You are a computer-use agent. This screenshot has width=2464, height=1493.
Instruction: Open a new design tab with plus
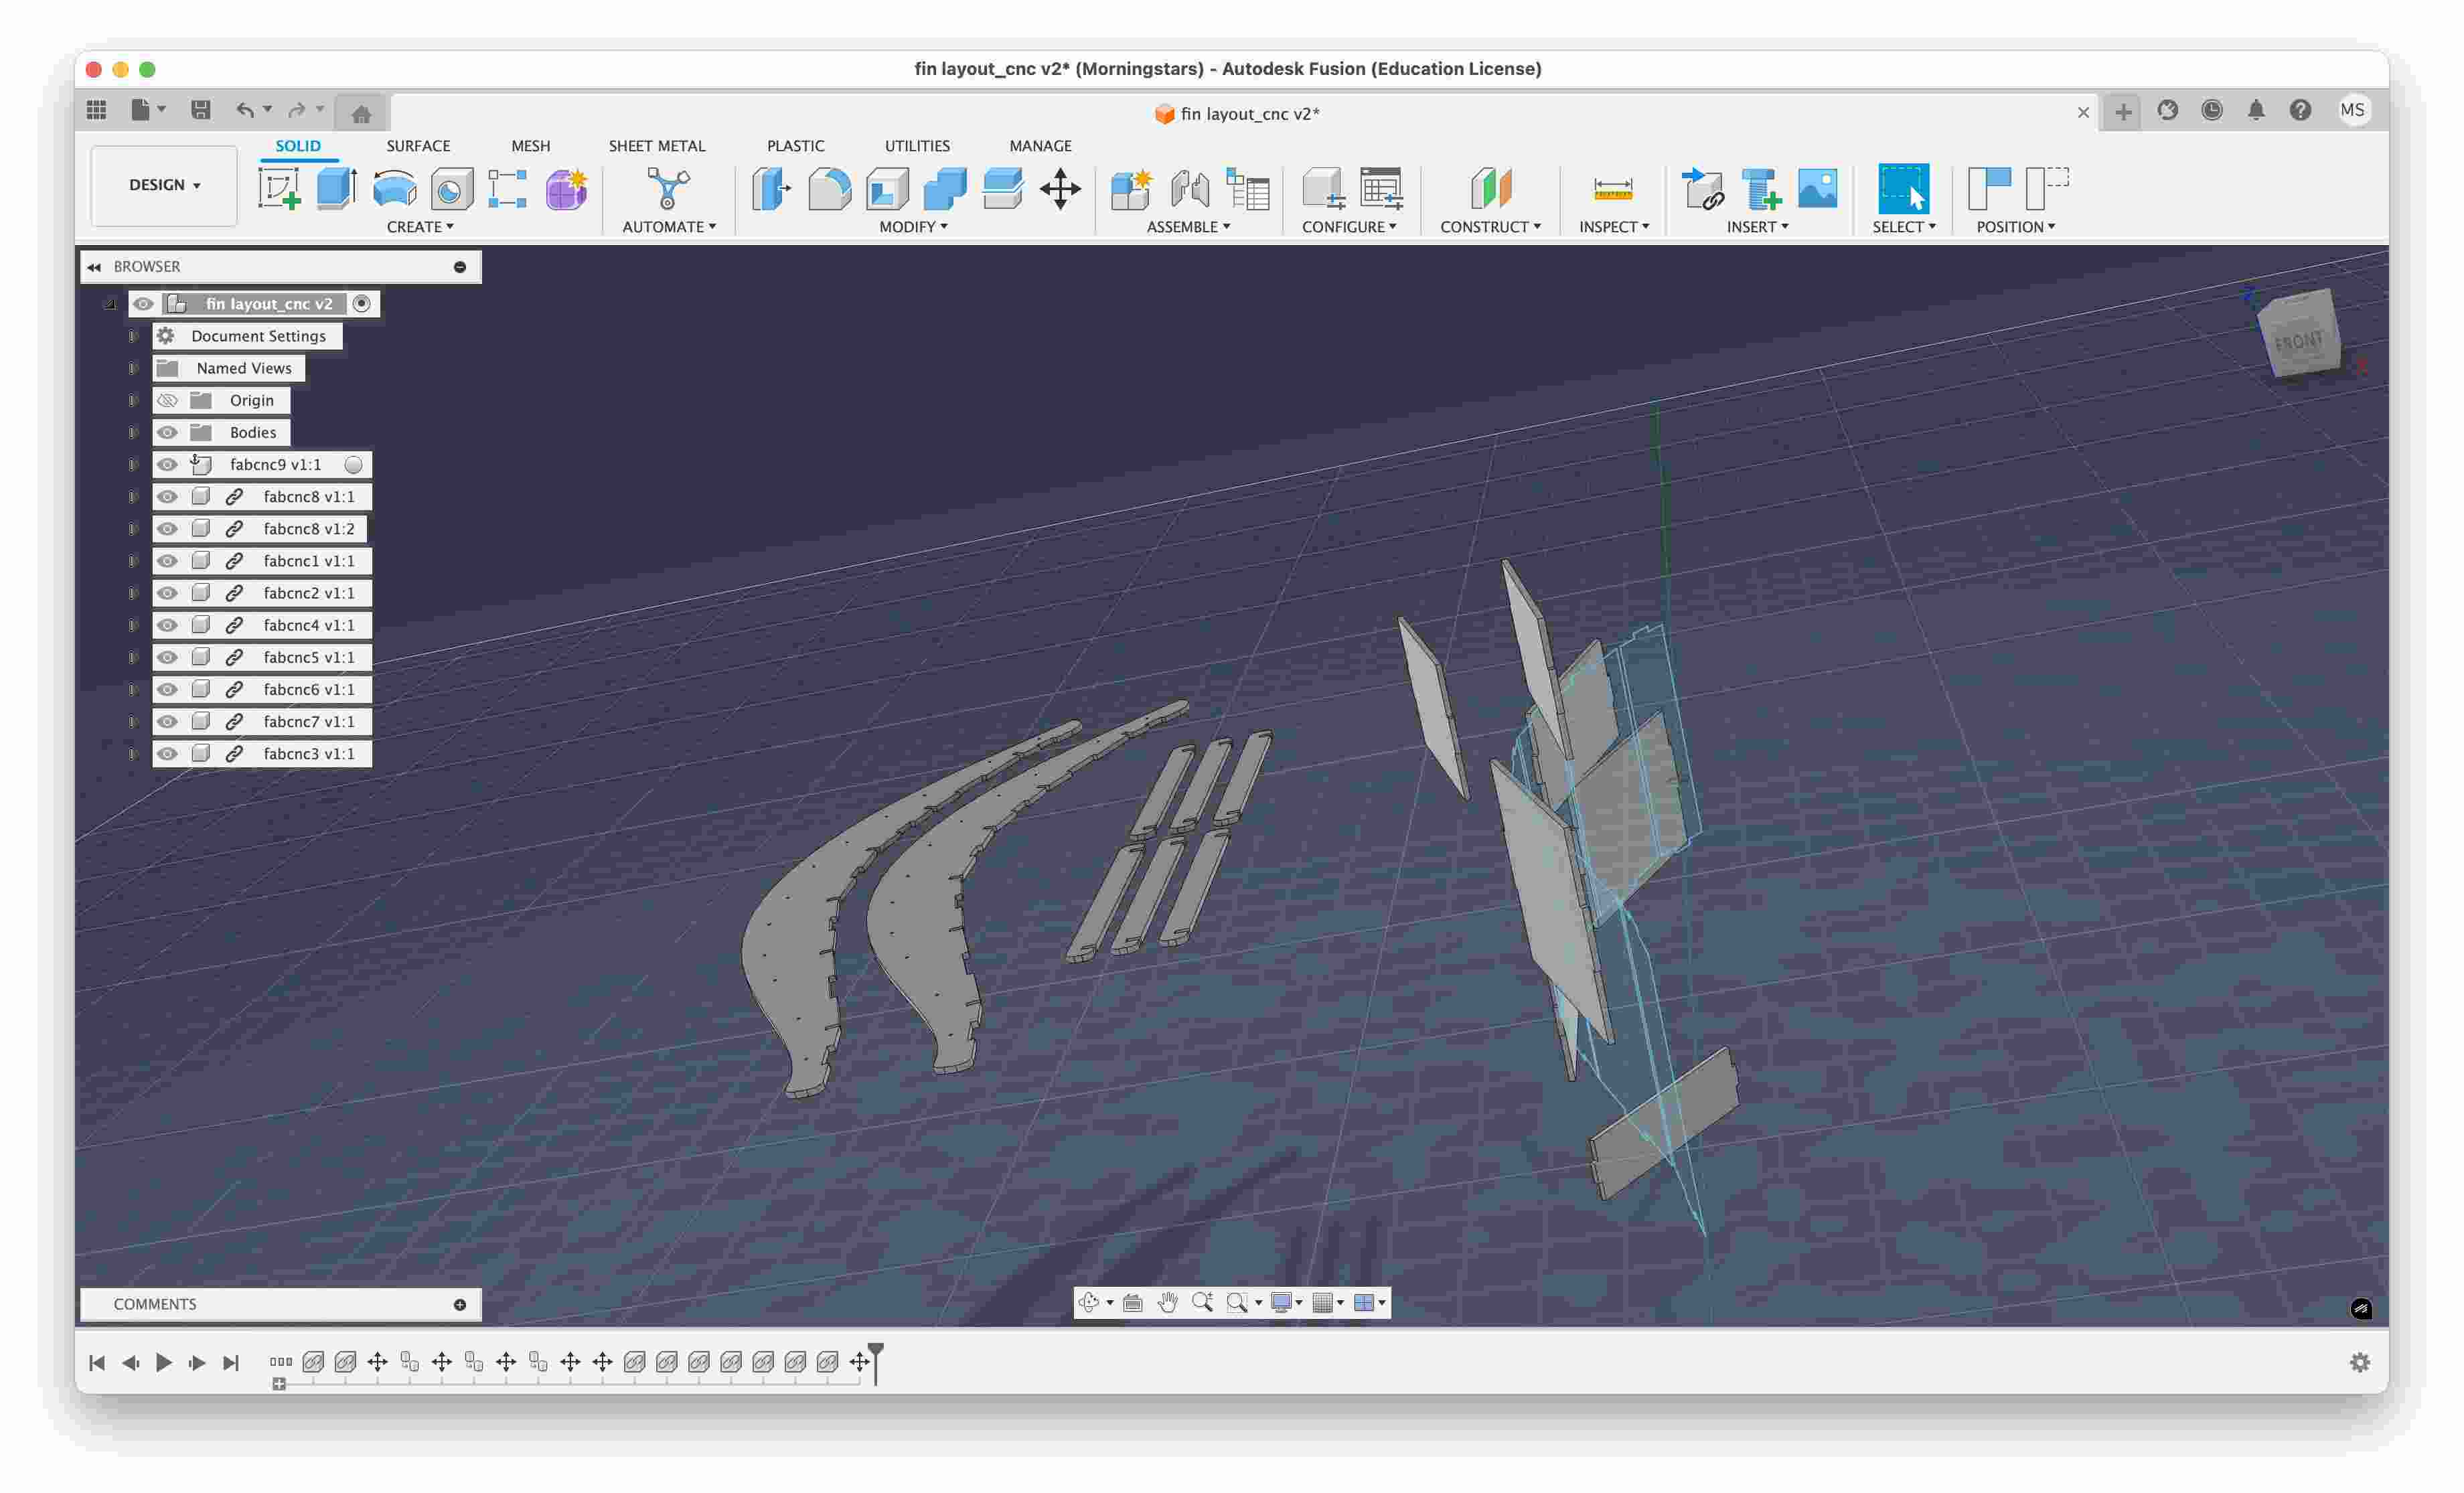[2123, 112]
